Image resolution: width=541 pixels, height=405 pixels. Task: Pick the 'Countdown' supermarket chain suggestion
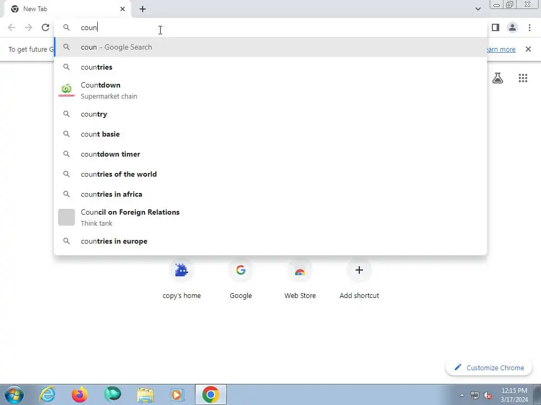pyautogui.click(x=270, y=91)
